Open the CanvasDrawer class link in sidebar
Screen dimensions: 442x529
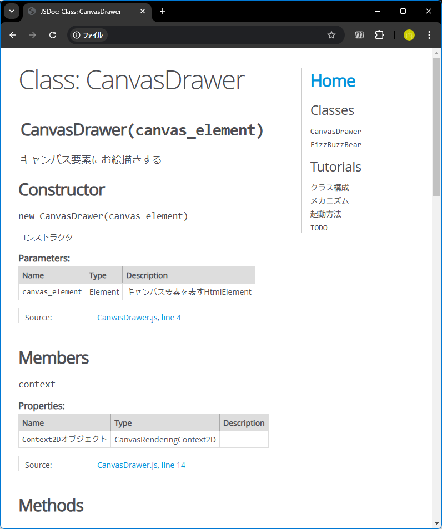click(335, 132)
